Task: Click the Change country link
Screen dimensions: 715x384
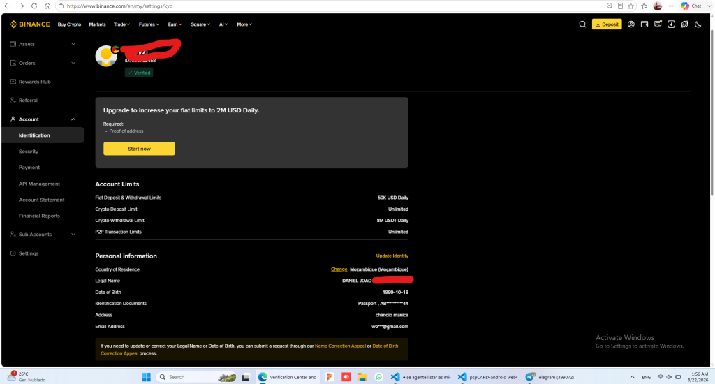Action: (339, 269)
